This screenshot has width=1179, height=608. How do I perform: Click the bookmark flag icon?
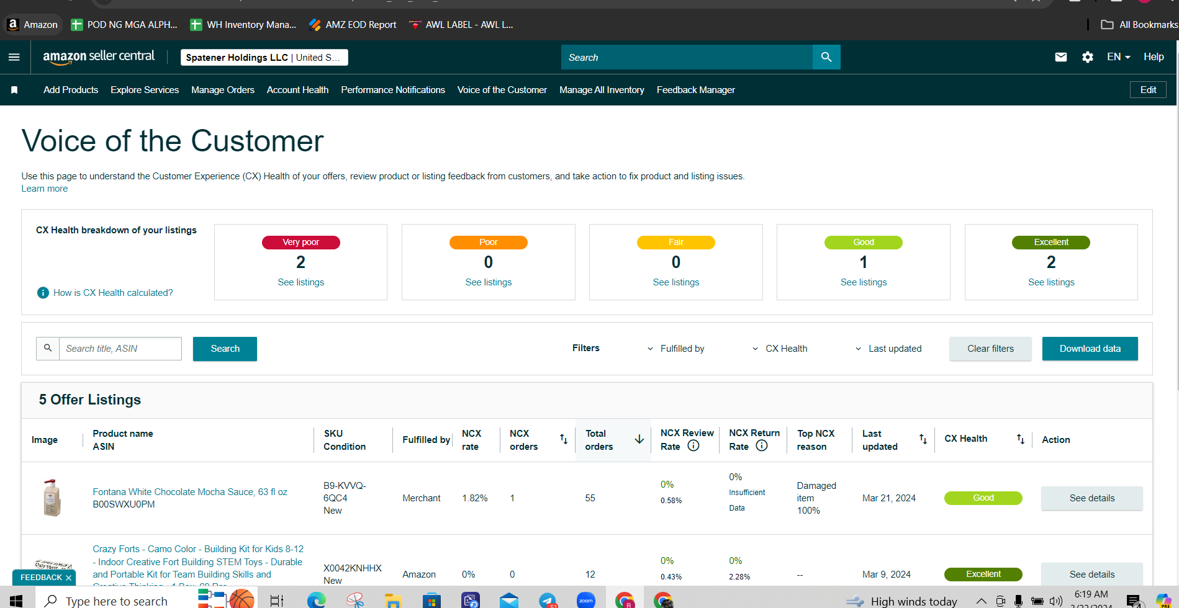(14, 90)
